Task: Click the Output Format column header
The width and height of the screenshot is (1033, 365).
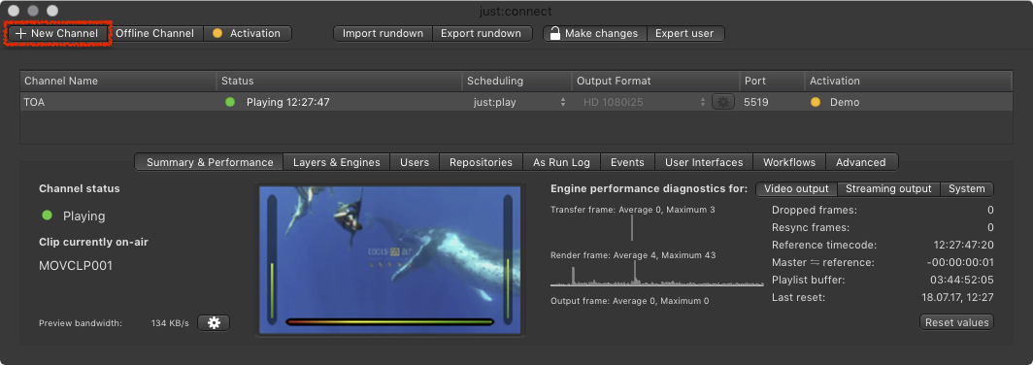Action: [655, 81]
